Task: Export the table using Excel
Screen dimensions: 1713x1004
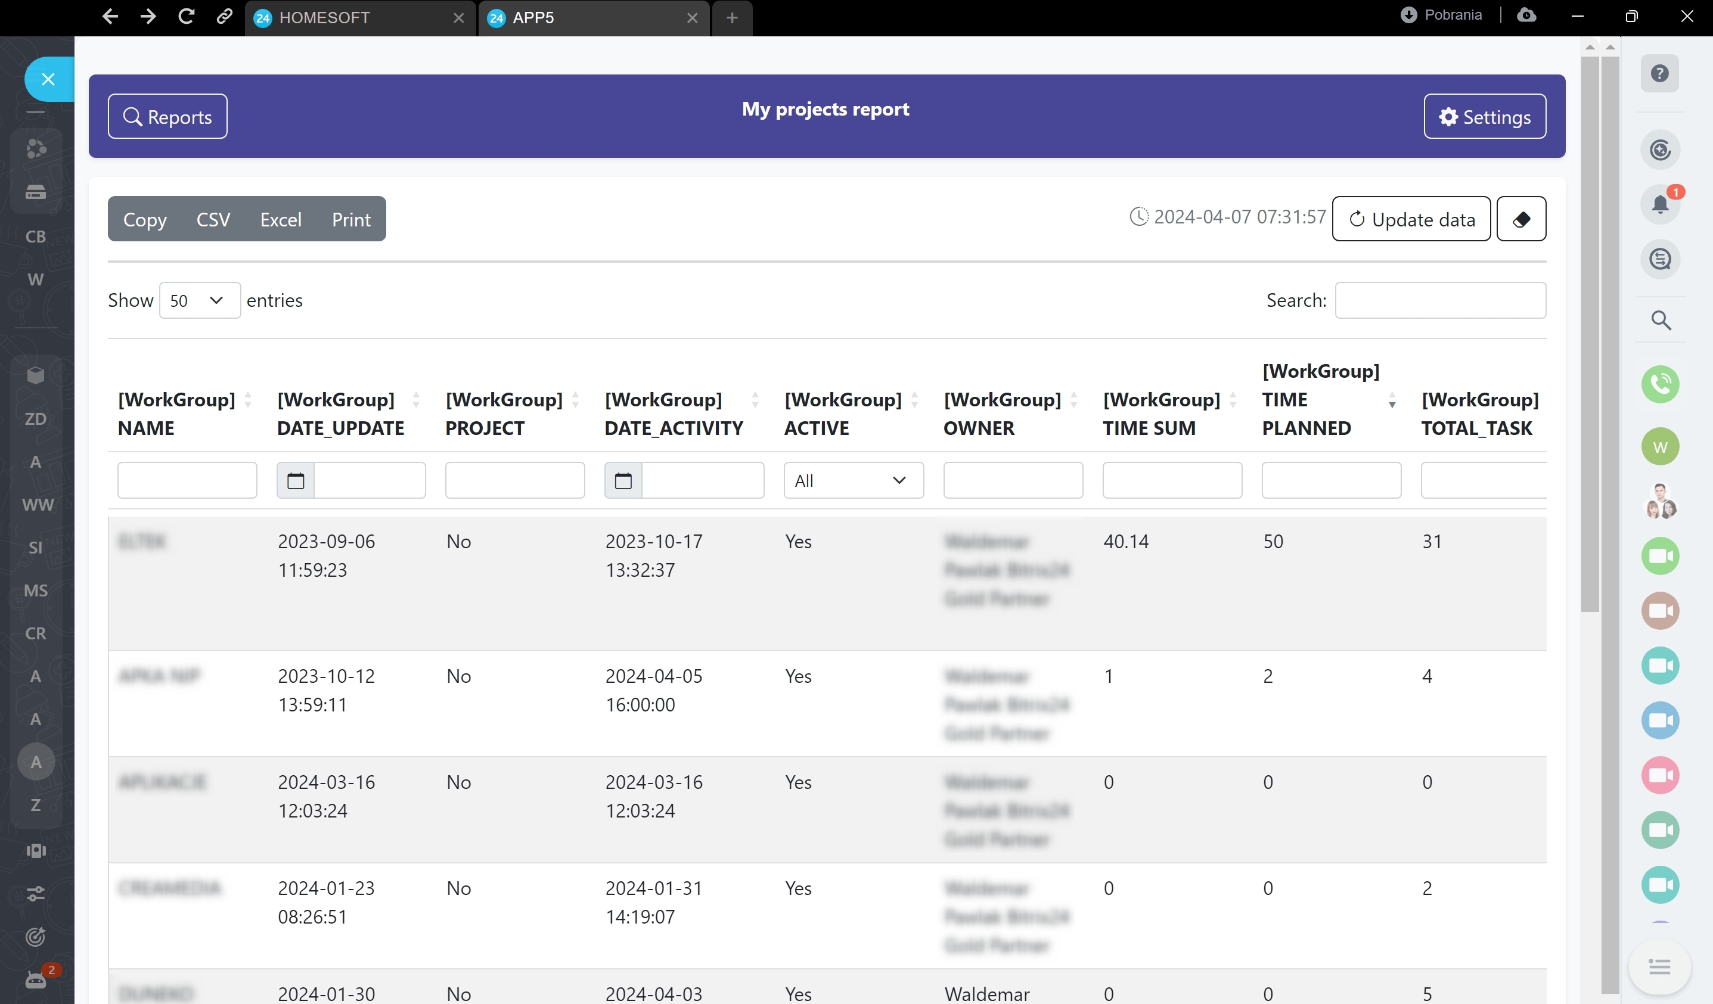Action: click(x=280, y=219)
